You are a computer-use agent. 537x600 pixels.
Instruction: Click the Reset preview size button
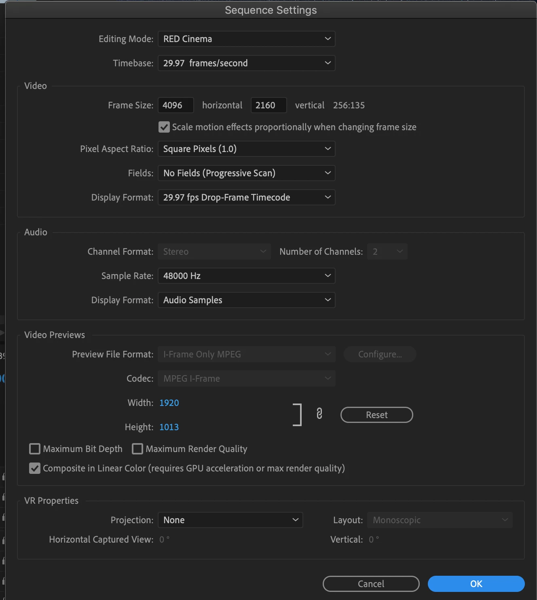pos(377,415)
